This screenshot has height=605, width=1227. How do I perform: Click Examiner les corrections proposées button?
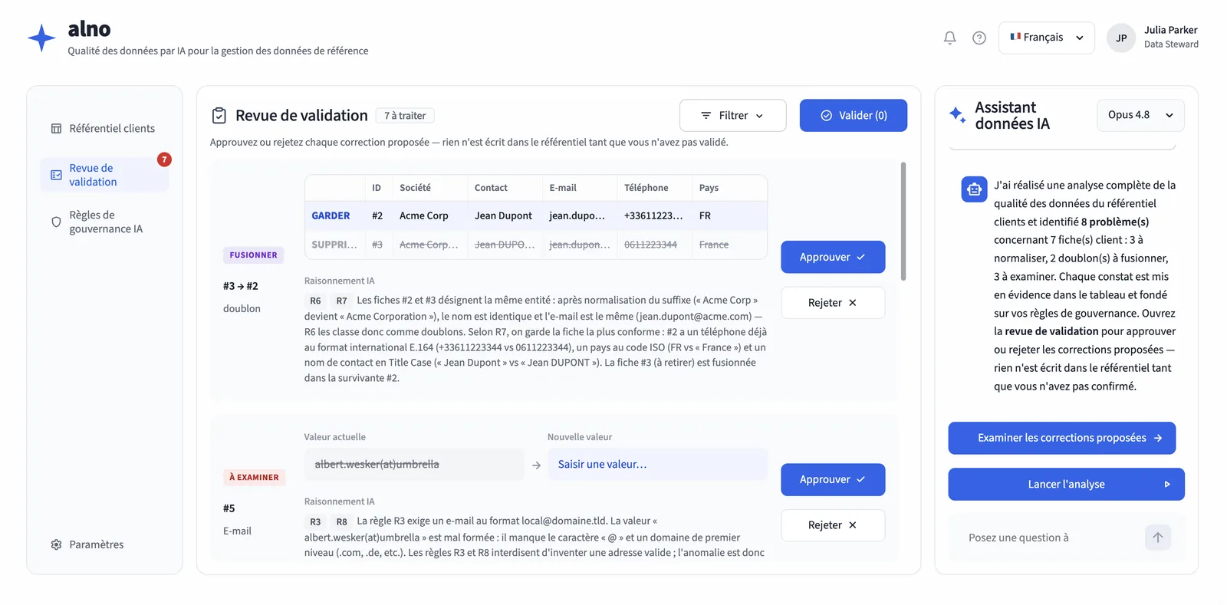[x=1061, y=438]
